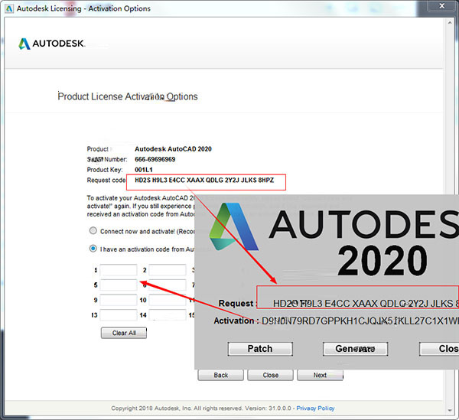Image resolution: width=459 pixels, height=420 pixels.
Task: Click activation code field 1
Action: coord(119,270)
